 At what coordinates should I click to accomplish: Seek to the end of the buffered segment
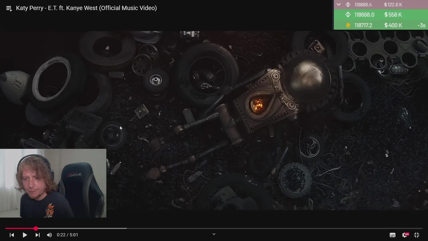126,229
